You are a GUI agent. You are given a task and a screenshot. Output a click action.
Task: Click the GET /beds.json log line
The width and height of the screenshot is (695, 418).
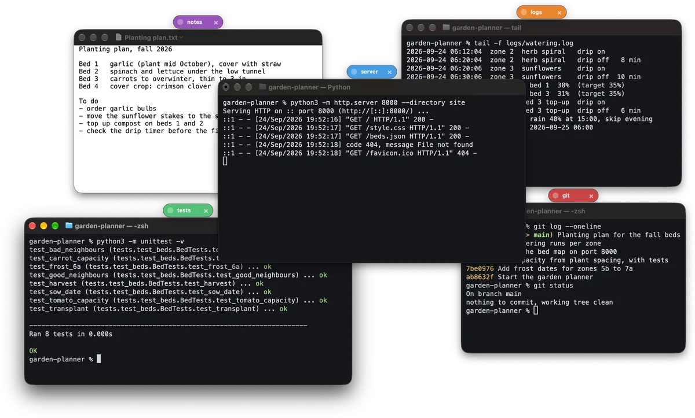pos(346,136)
